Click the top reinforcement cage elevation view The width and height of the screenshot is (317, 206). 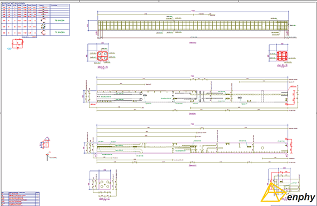(192, 26)
